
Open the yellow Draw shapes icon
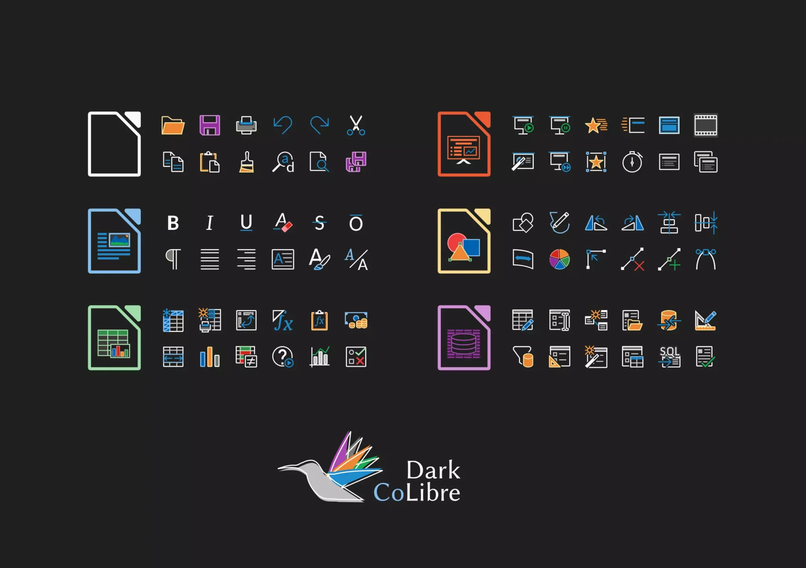coord(464,241)
